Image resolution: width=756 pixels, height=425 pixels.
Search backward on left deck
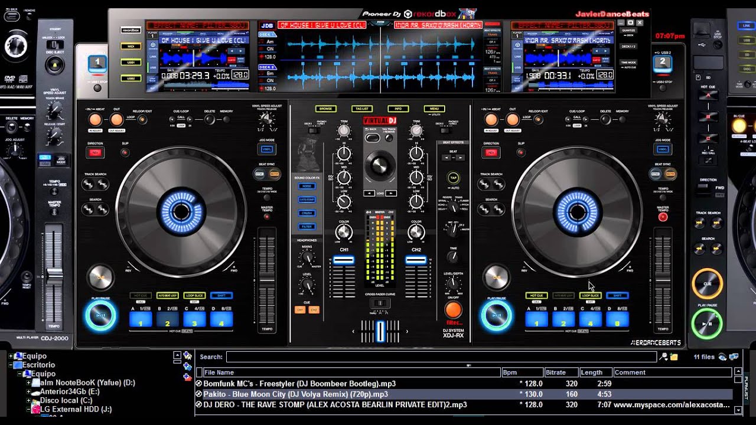pos(89,210)
